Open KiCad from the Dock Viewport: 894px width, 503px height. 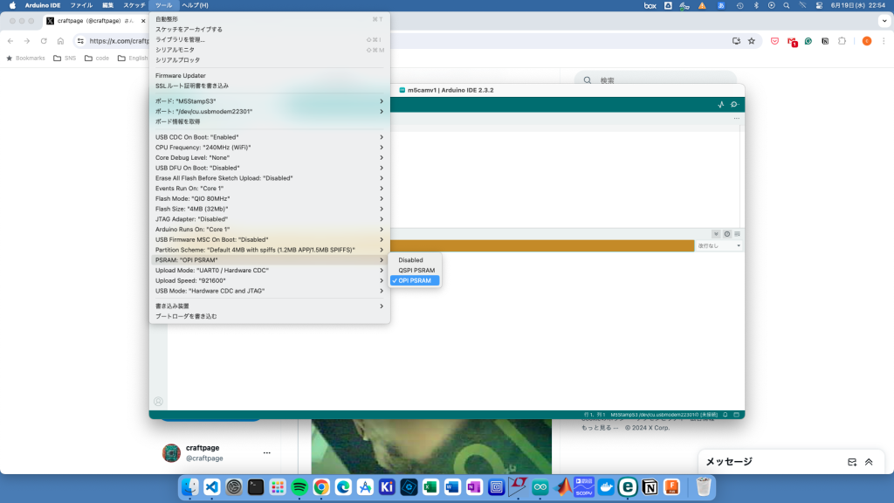[387, 487]
